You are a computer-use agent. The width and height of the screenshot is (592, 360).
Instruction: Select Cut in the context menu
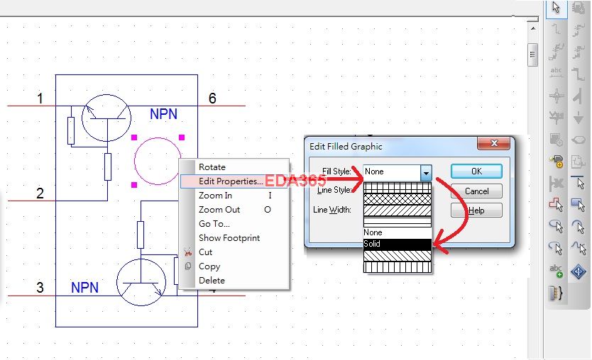tap(234, 252)
